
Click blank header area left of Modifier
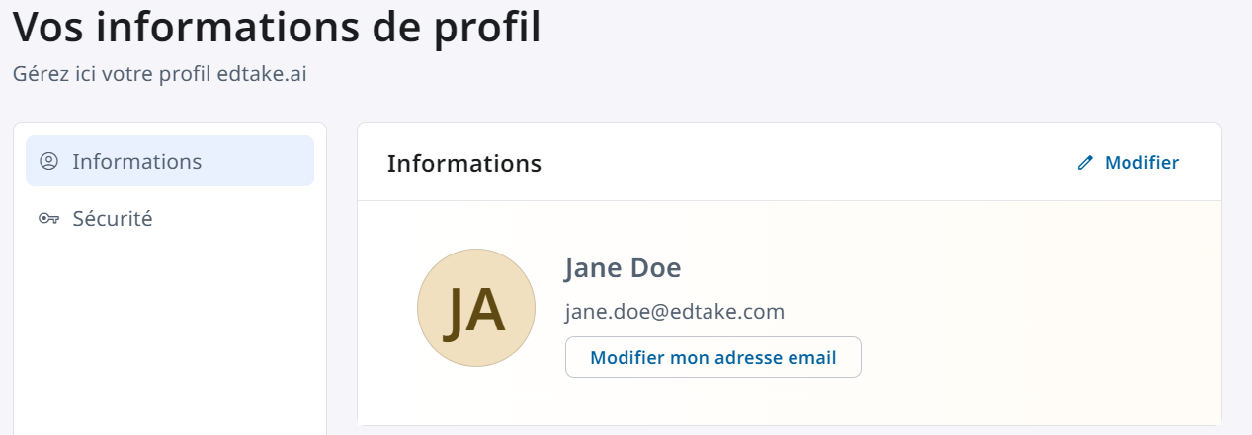[791, 163]
